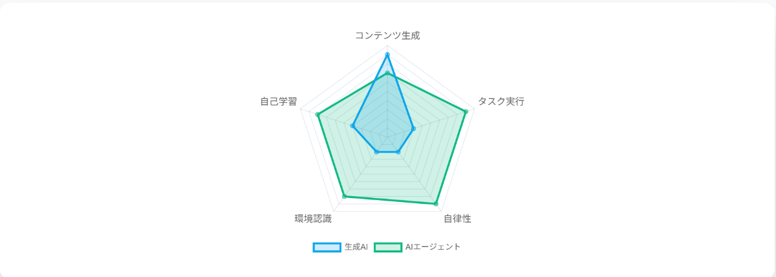The image size is (776, 277).
Task: Click the 環境認識 axis label
Action: point(313,219)
